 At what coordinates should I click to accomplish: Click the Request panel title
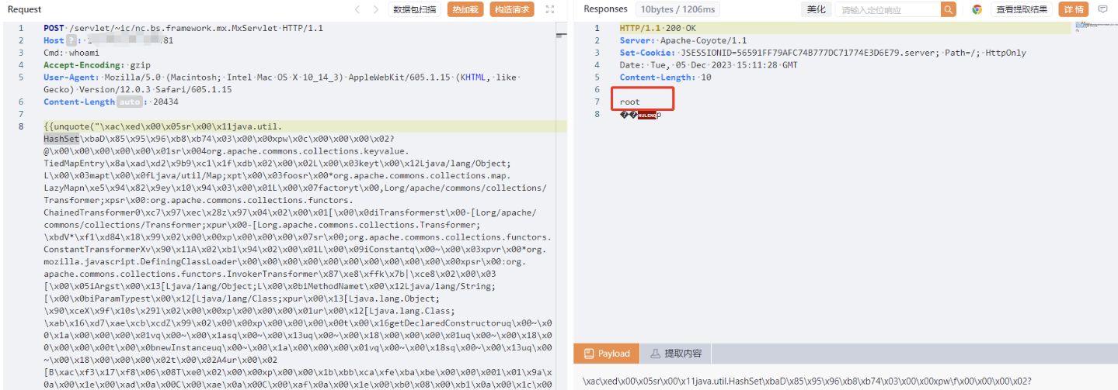coord(25,9)
